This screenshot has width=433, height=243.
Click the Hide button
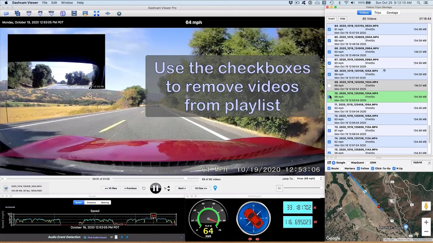click(343, 19)
